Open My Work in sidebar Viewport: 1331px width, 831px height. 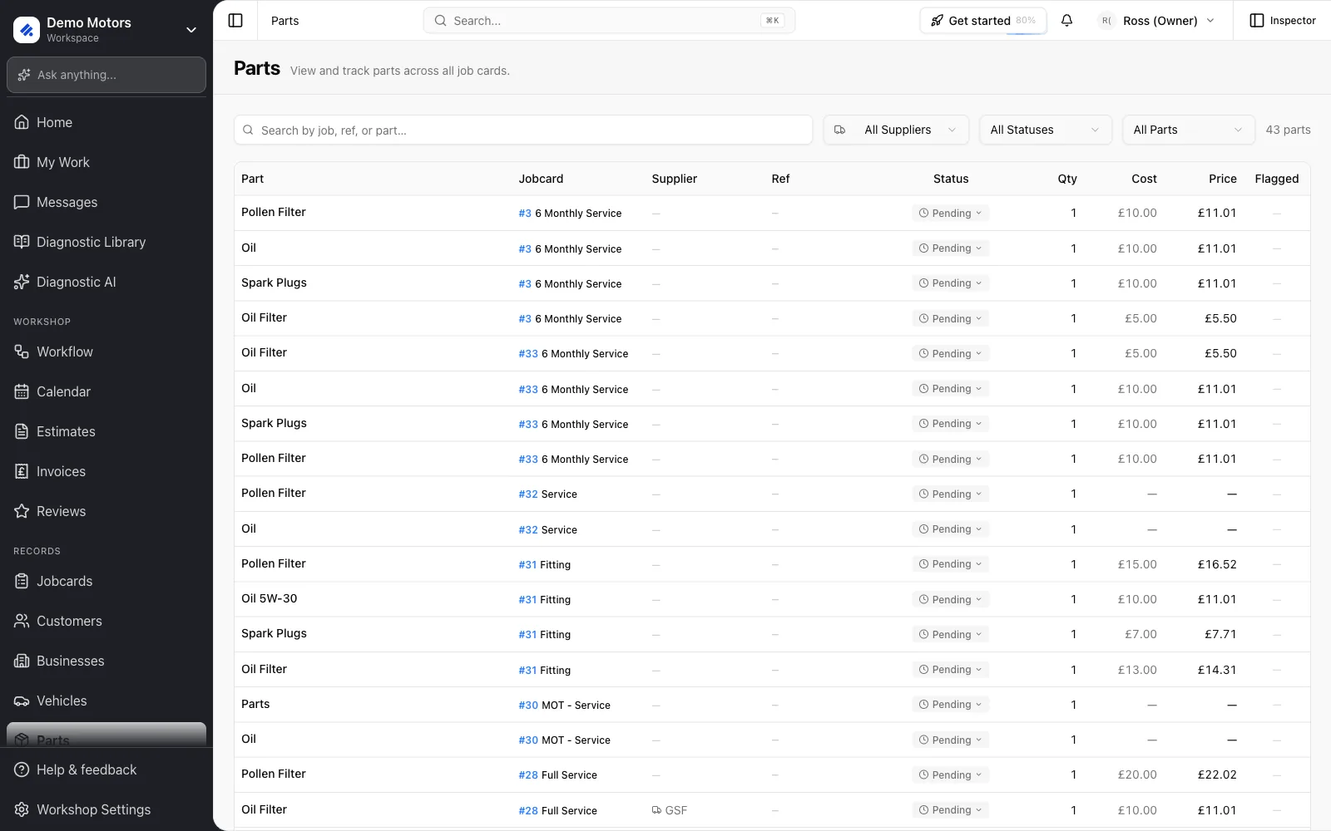click(106, 162)
